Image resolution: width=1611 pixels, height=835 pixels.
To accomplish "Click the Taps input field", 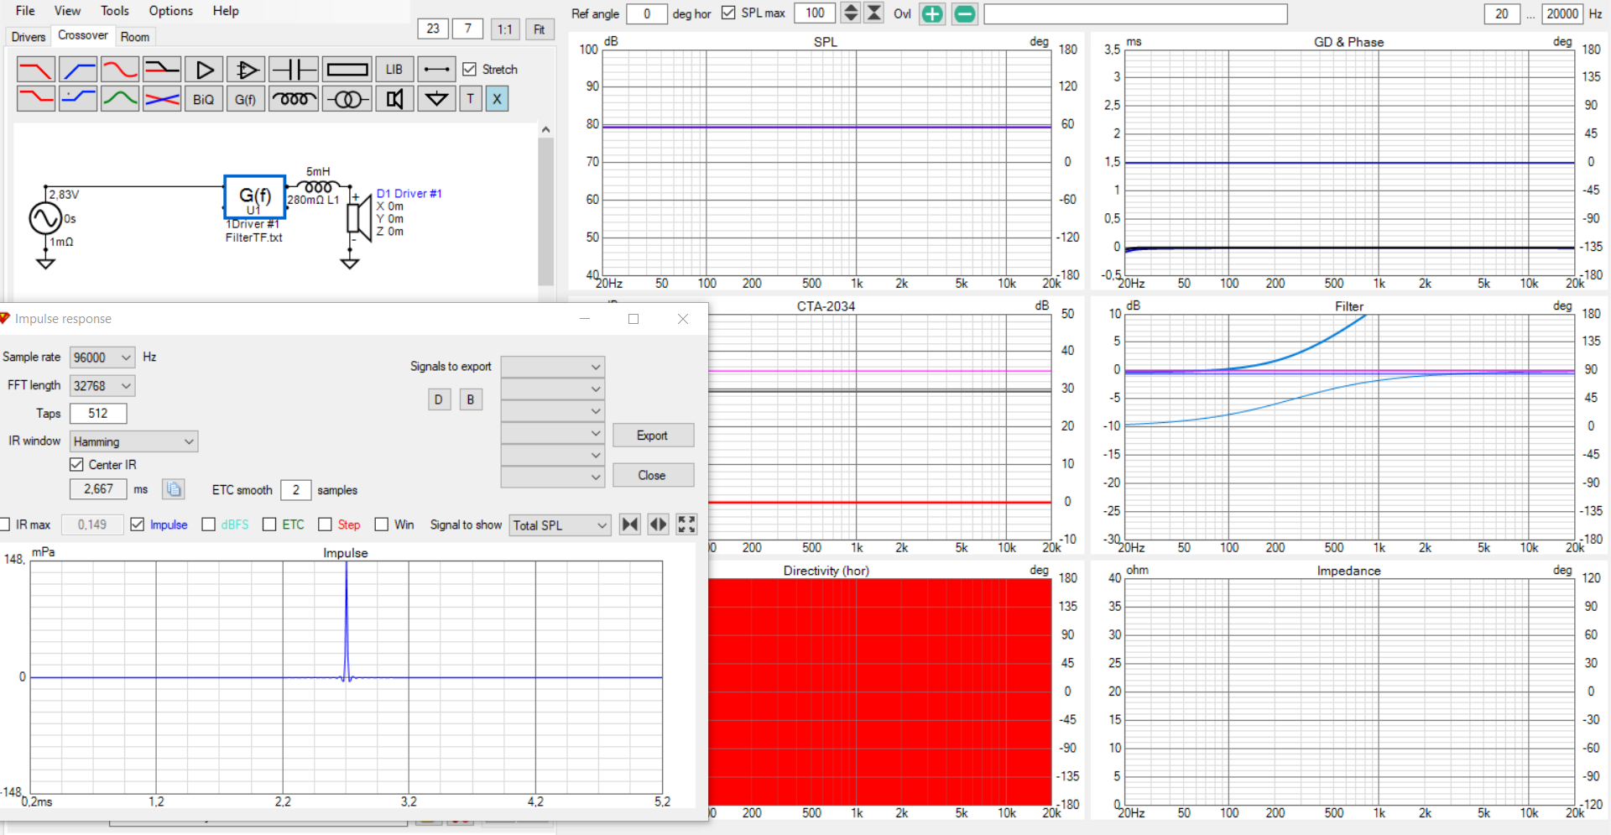I will [x=98, y=414].
